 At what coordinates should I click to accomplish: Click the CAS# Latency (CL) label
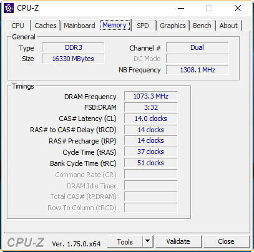click(87, 119)
